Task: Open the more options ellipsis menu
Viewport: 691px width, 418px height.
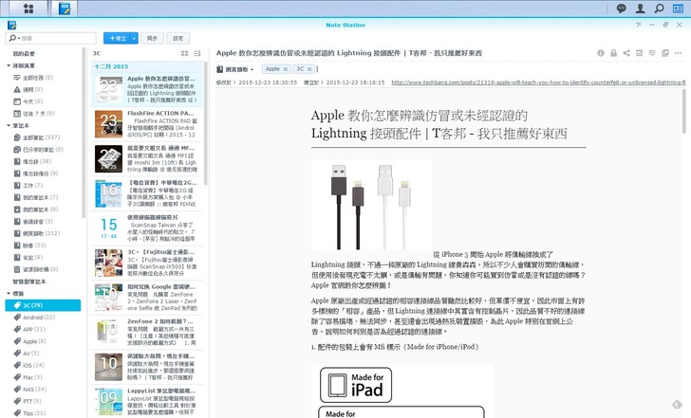Action: 678,53
